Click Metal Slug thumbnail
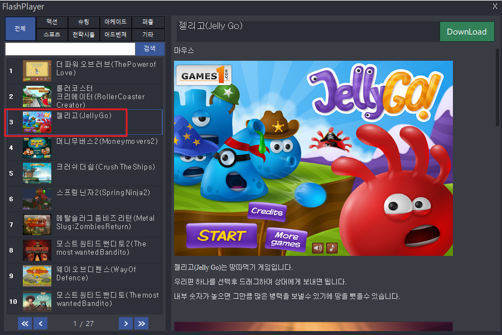502x335 pixels. coord(37,224)
